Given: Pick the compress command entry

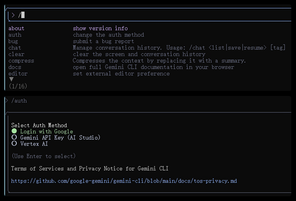Looking at the screenshot, I should pyautogui.click(x=21, y=61).
